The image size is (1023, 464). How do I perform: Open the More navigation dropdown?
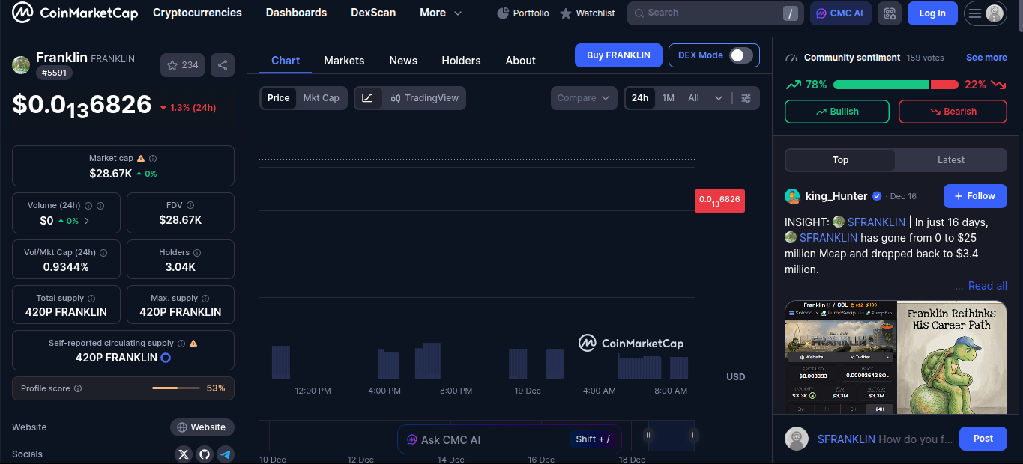(441, 13)
